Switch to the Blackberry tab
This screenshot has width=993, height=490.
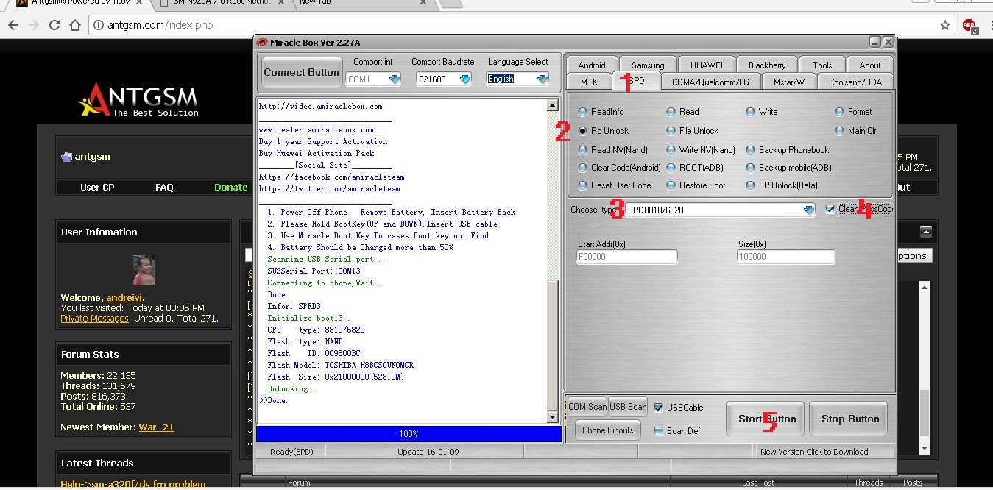(766, 65)
